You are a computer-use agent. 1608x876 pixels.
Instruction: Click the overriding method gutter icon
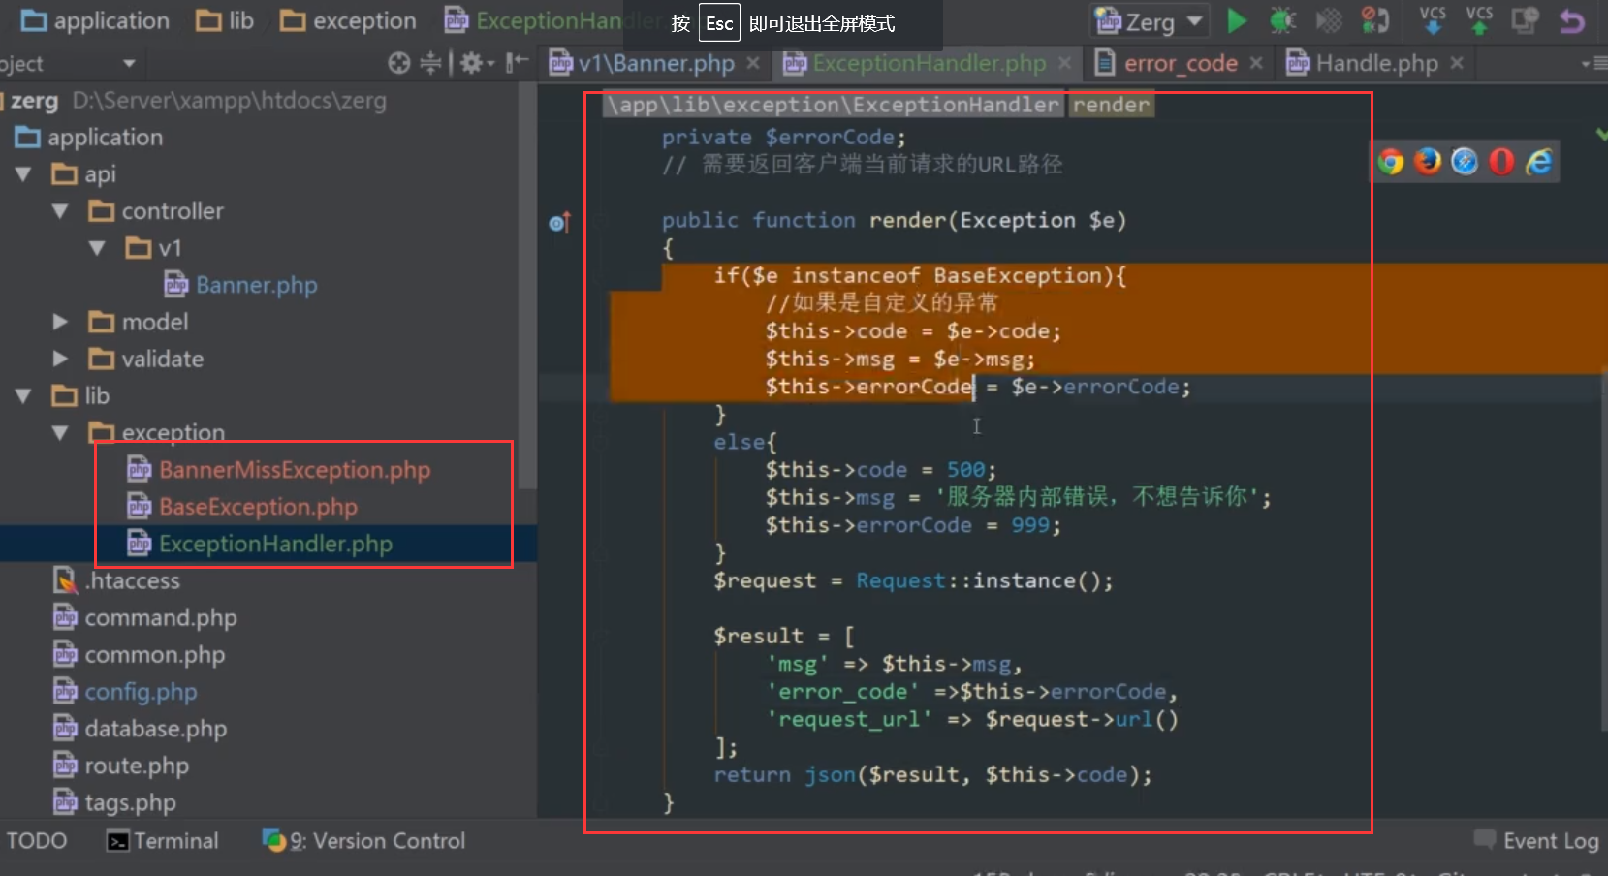[559, 223]
